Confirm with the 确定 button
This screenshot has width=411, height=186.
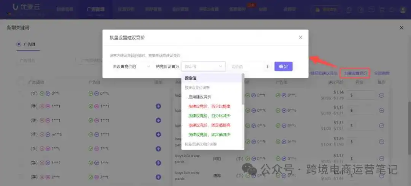pyautogui.click(x=284, y=67)
